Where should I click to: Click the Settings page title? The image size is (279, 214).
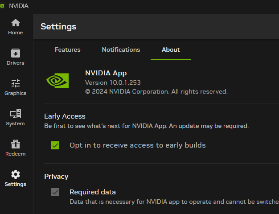point(58,27)
